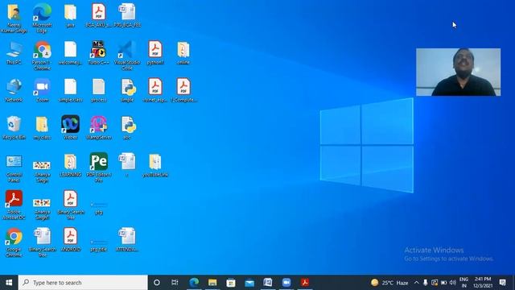Open Cortana from the taskbar

tap(157, 283)
